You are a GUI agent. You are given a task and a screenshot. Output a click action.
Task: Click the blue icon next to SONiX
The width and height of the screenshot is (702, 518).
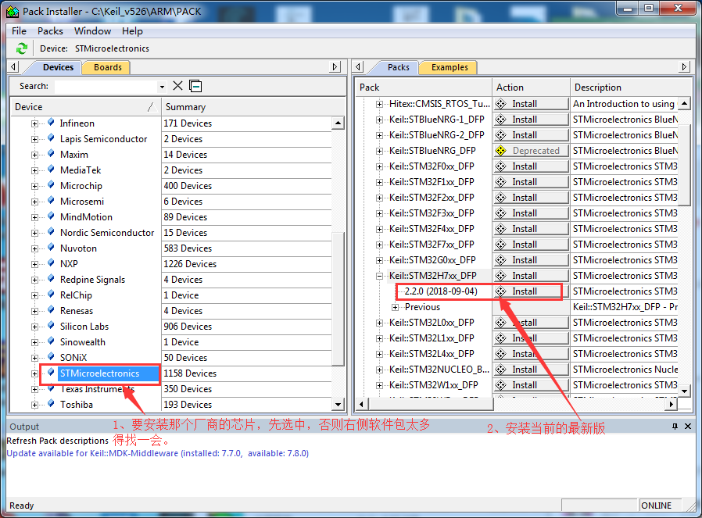[51, 356]
